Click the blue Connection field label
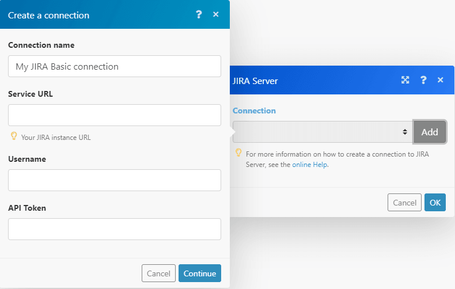The height and width of the screenshot is (289, 455). [254, 111]
